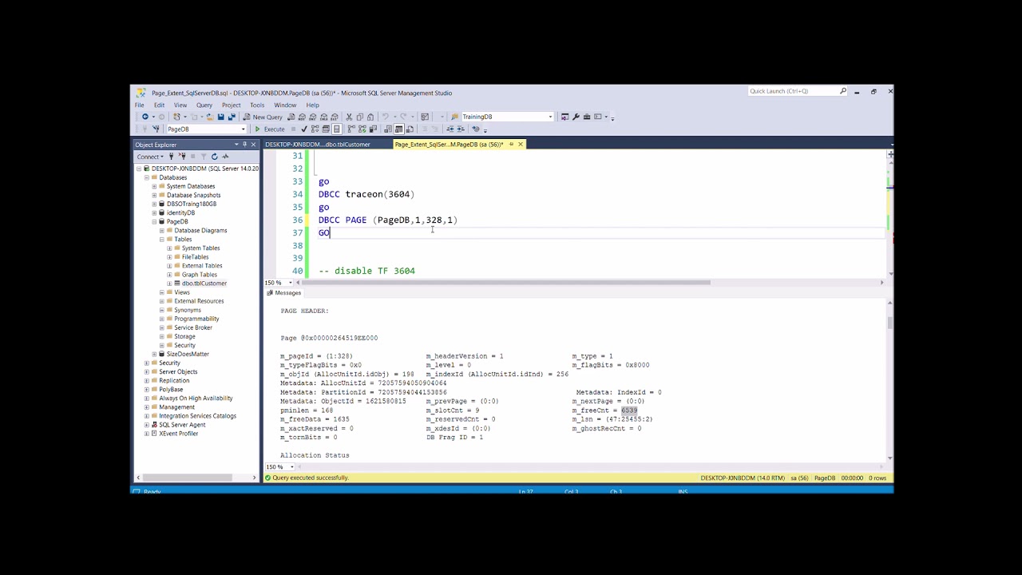Click Activity Monitor icon in Object Explorer
The image size is (1022, 575).
[225, 157]
